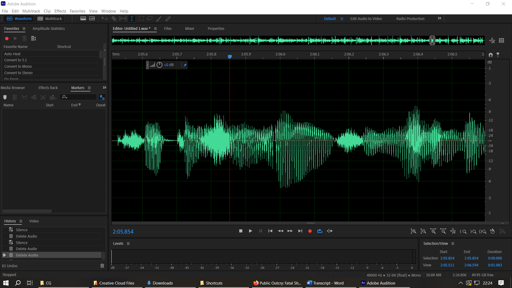
Task: Delete the selected history state
Action: (102, 266)
